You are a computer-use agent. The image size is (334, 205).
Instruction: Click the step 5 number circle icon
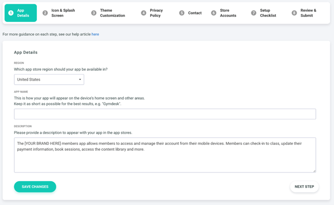coord(181,13)
